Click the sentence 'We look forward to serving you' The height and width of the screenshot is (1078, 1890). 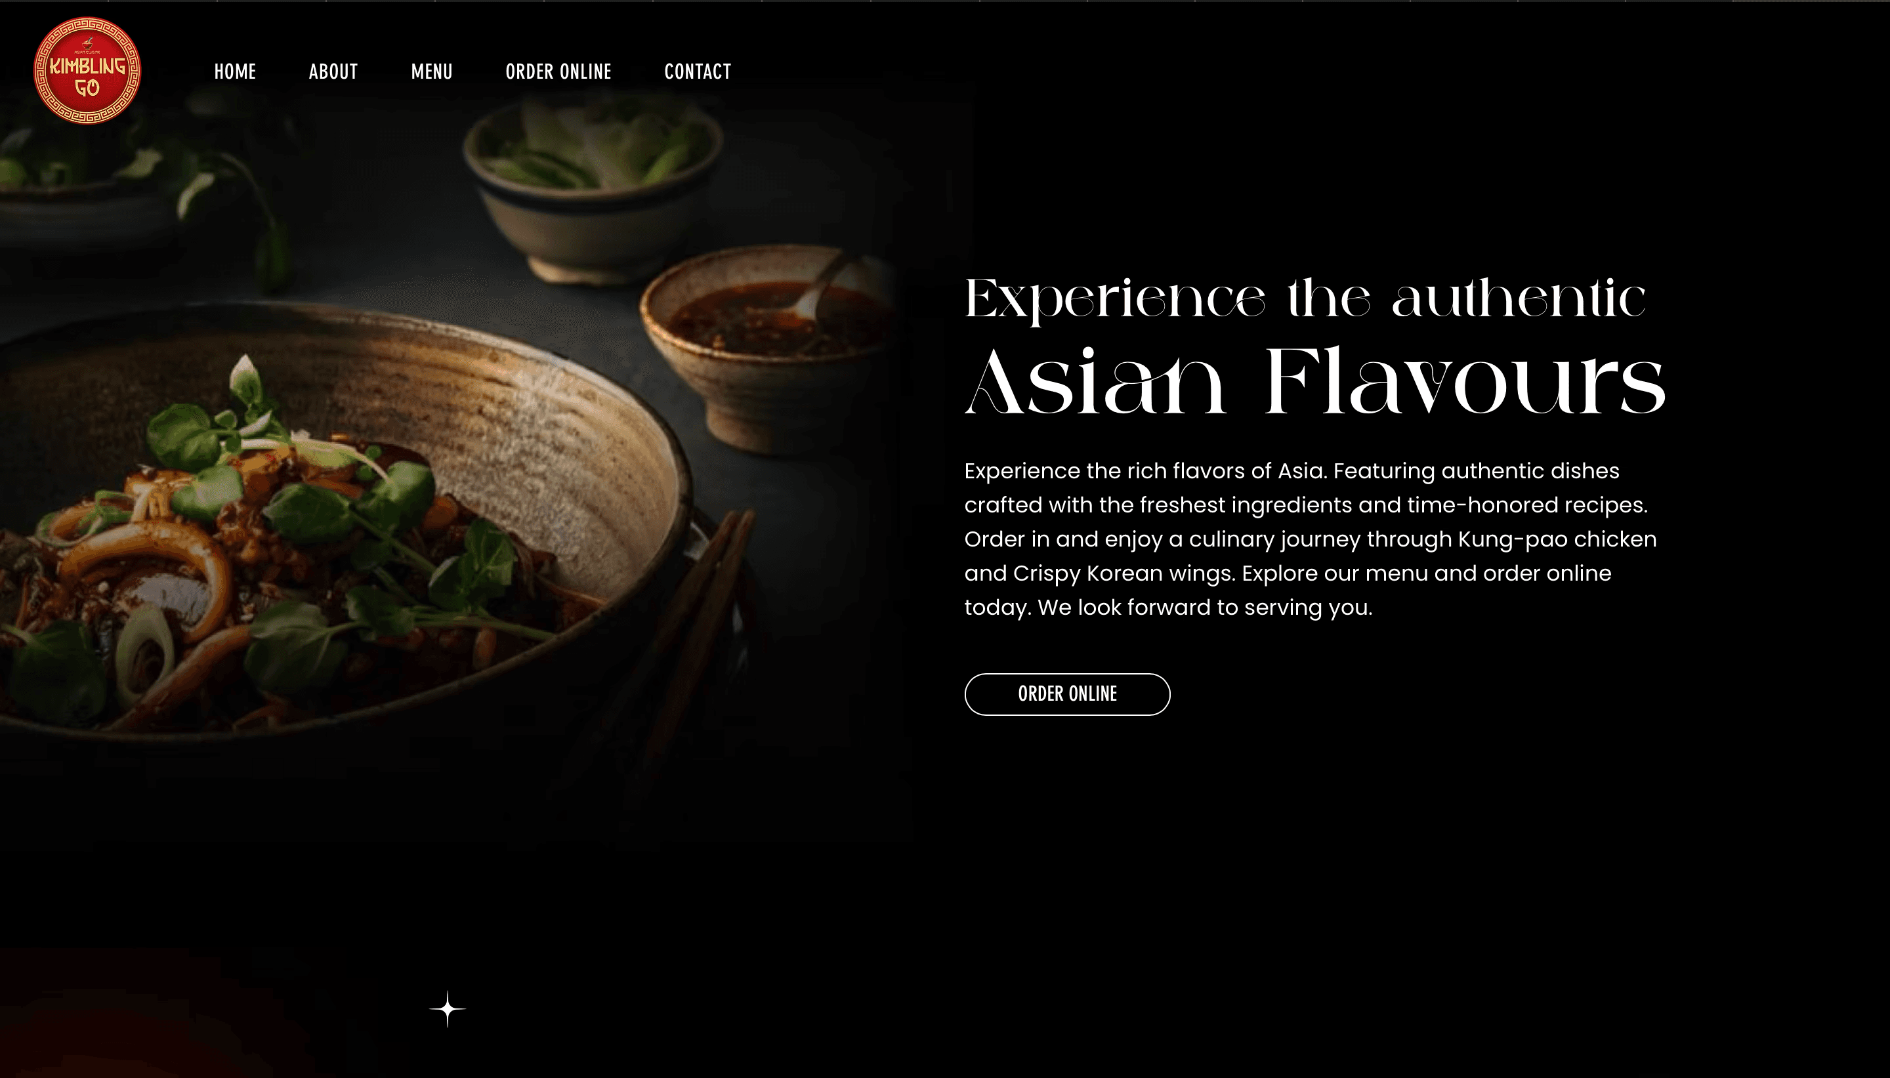pyautogui.click(x=1204, y=607)
